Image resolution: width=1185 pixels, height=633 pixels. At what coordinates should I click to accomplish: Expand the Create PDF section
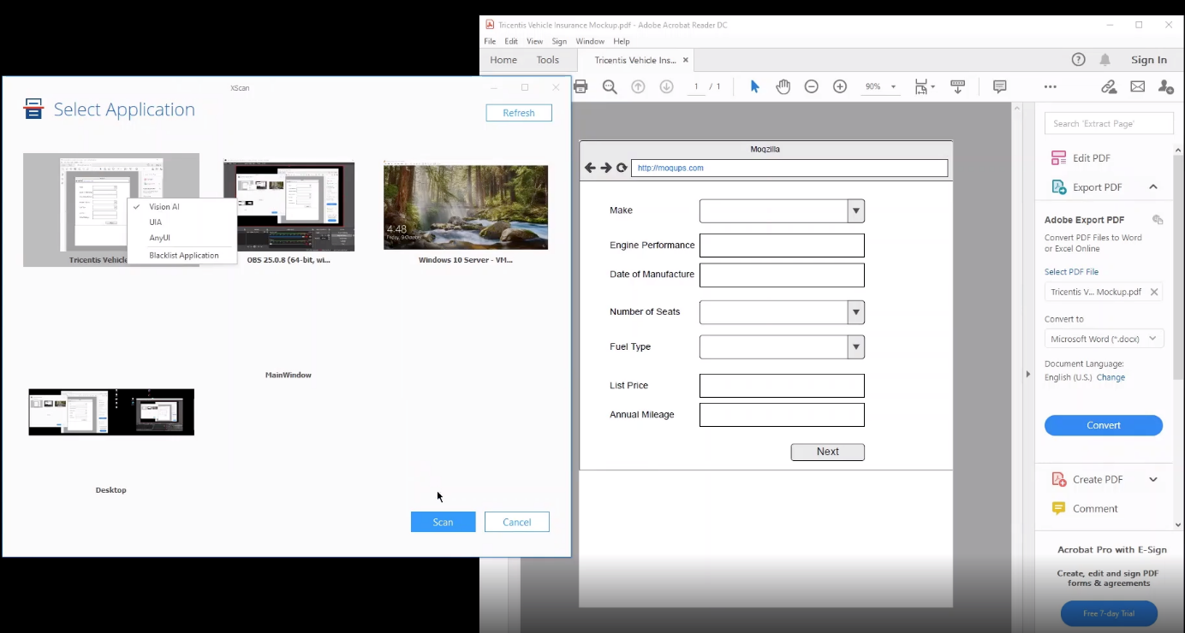coord(1152,480)
